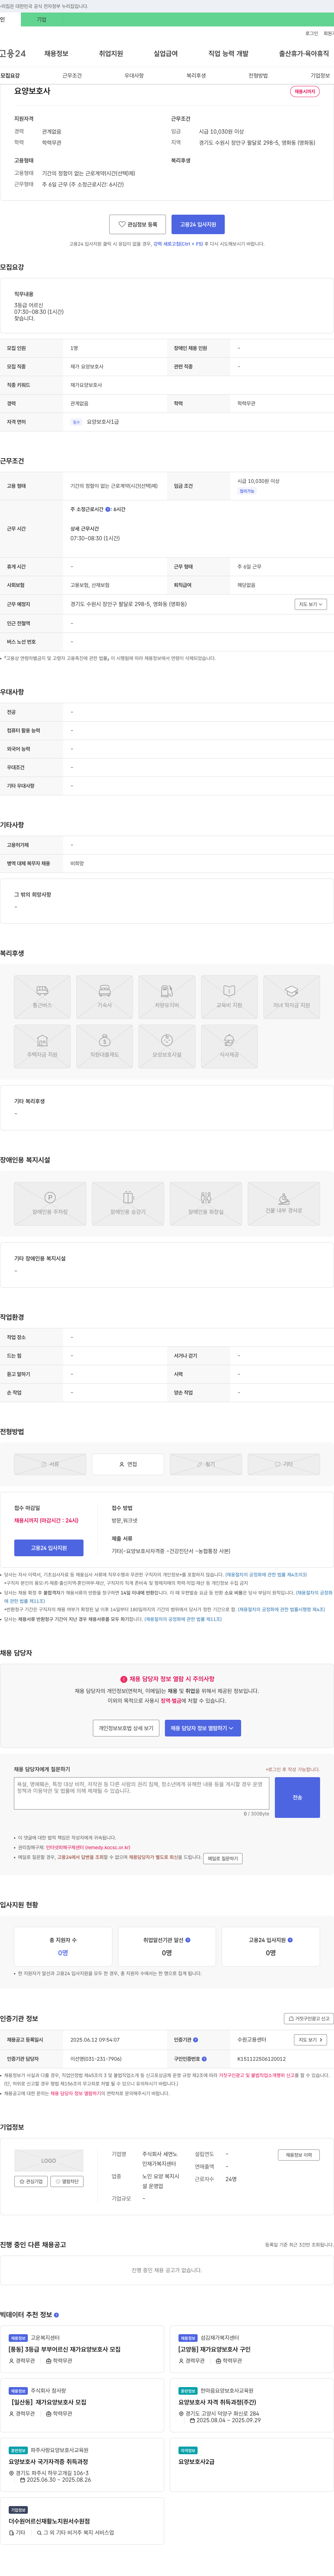
Task: Switch to the 모집요강 tab
Action: point(10,75)
